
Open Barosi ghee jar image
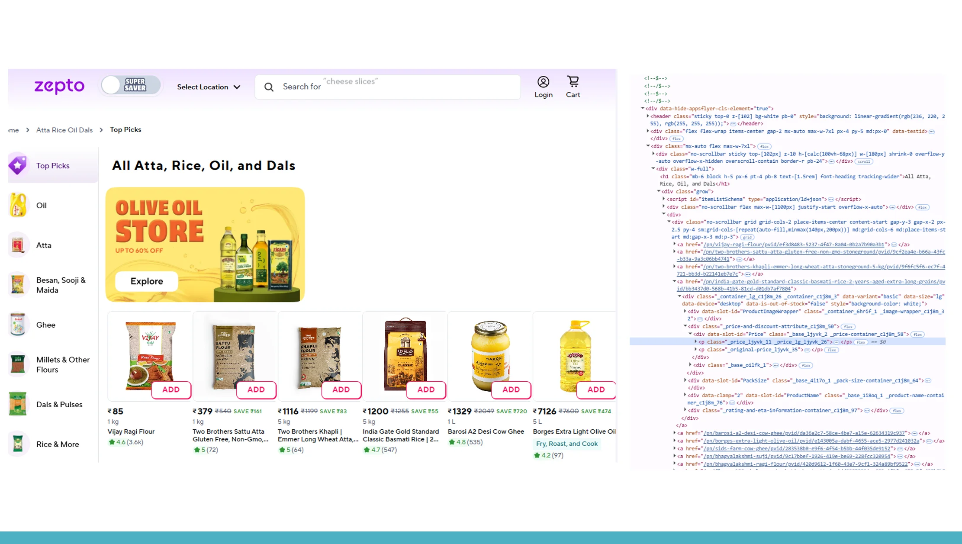(490, 355)
